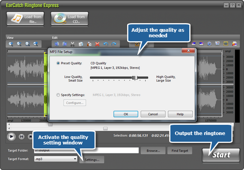
Task: Click the quality slider thumb
Action: point(135,78)
